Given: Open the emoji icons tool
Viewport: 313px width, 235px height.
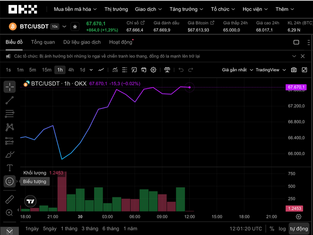Looking at the screenshot, I should coord(9,181).
